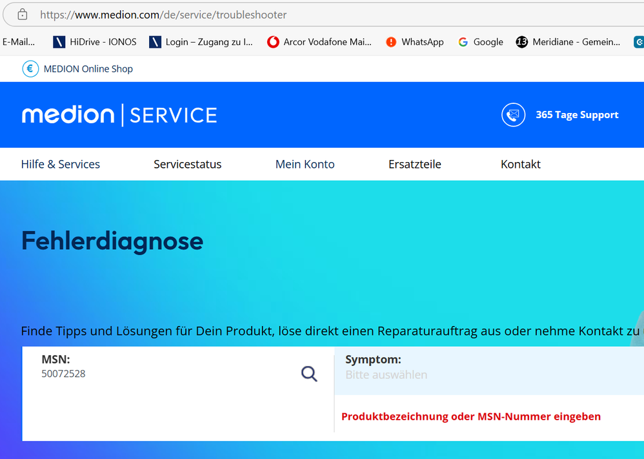Image resolution: width=644 pixels, height=459 pixels.
Task: Open the Kontakt page
Action: 520,164
